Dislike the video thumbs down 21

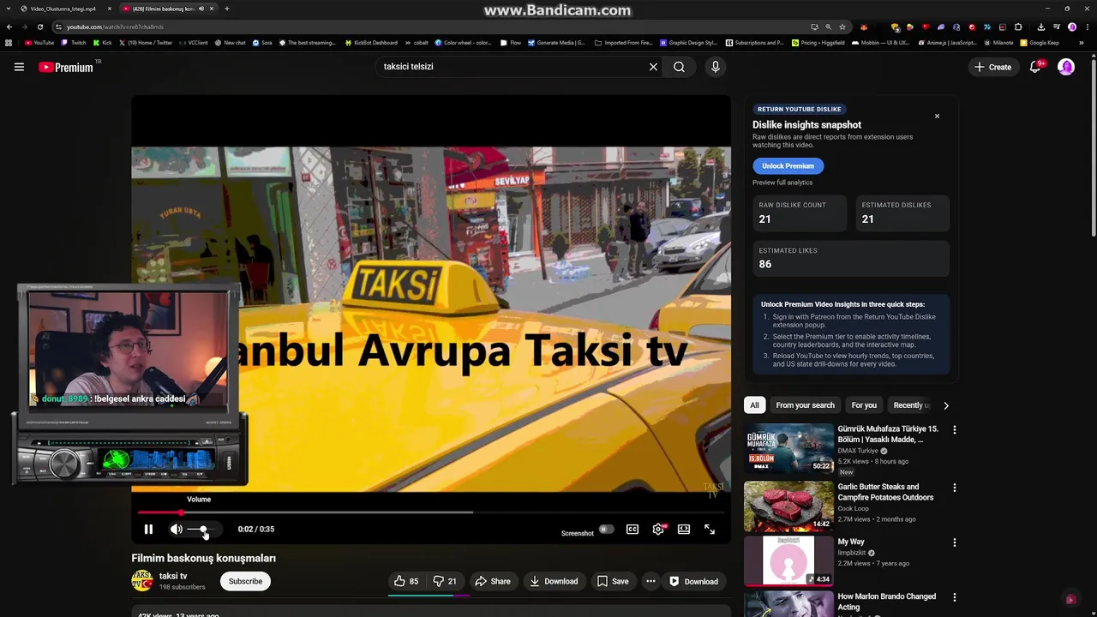click(445, 581)
